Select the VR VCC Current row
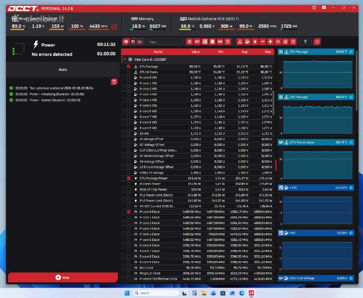This screenshot has height=298, width=363. [x=197, y=206]
